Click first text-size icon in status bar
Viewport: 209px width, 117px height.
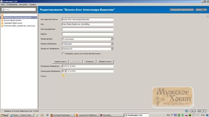(x=191, y=111)
